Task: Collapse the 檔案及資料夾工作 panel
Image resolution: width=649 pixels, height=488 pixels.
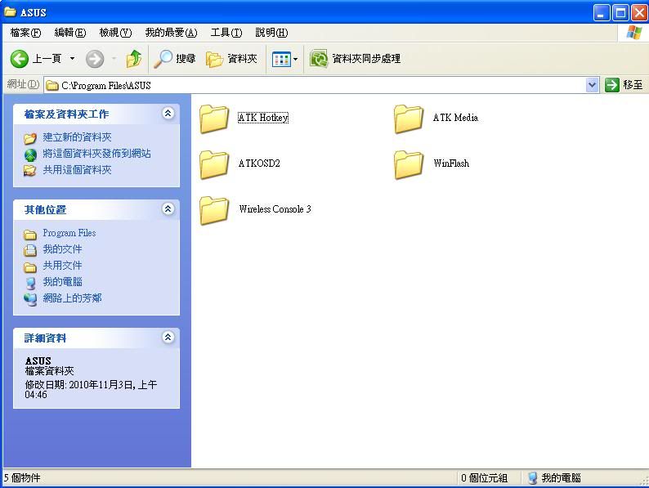Action: click(x=168, y=114)
